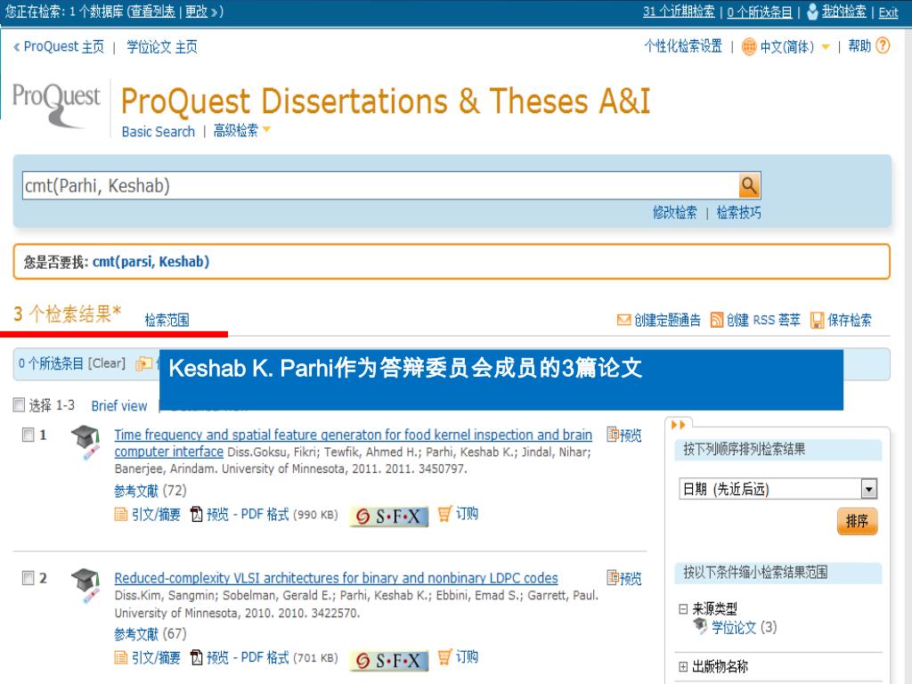
Task: Click the 参考文献 (72) link
Action: [x=151, y=491]
